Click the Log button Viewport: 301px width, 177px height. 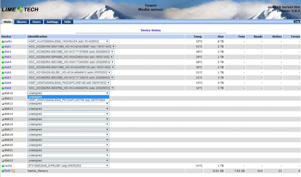pyautogui.click(x=296, y=21)
